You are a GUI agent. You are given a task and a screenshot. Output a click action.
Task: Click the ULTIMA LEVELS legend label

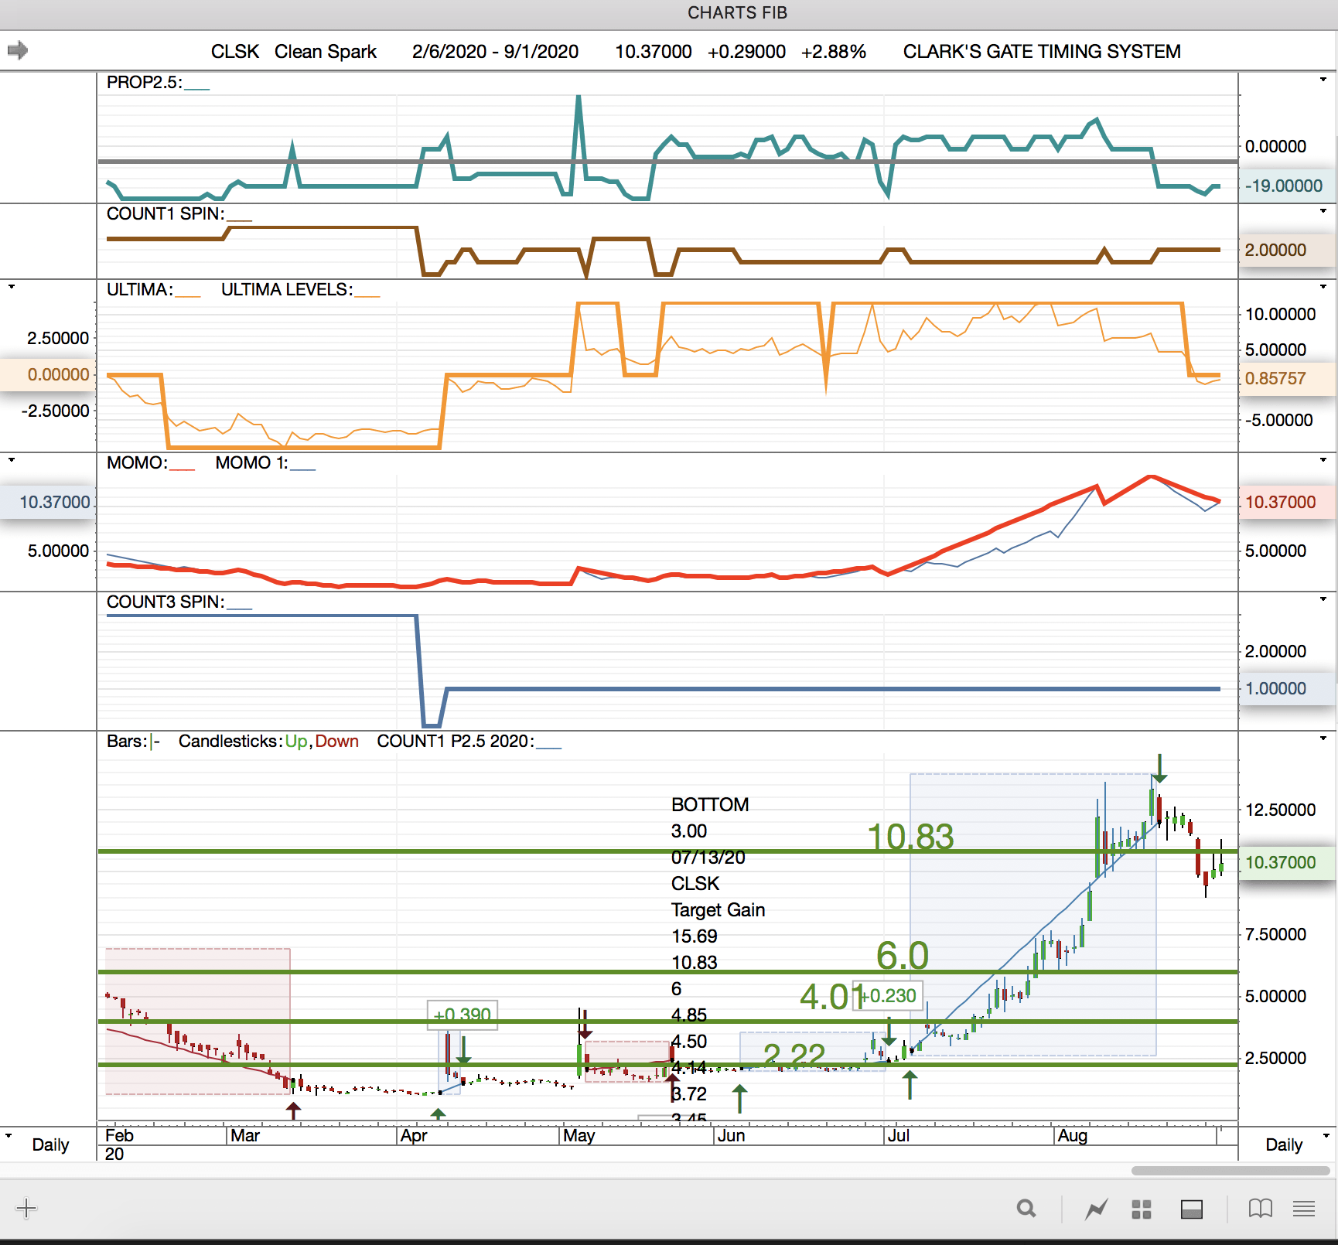pyautogui.click(x=286, y=290)
